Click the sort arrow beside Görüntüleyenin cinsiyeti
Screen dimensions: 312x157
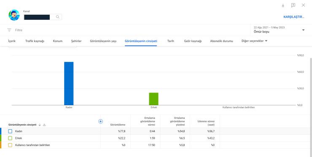tap(40, 125)
